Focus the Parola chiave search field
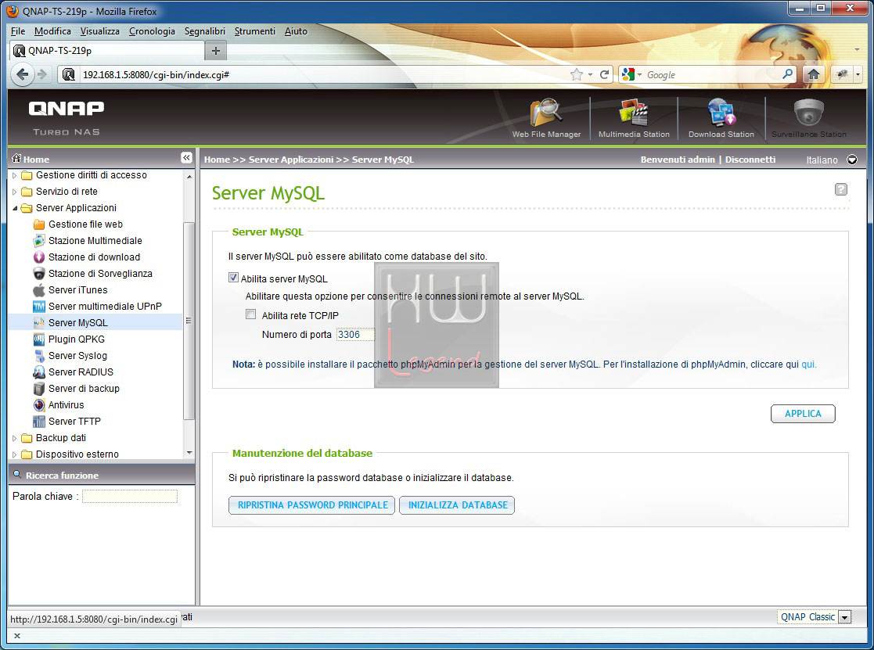The image size is (874, 650). (130, 496)
